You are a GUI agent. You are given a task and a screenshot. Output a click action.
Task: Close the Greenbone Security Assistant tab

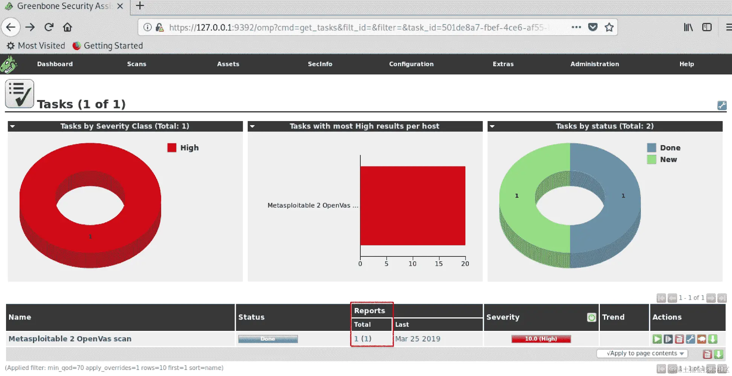coord(120,6)
